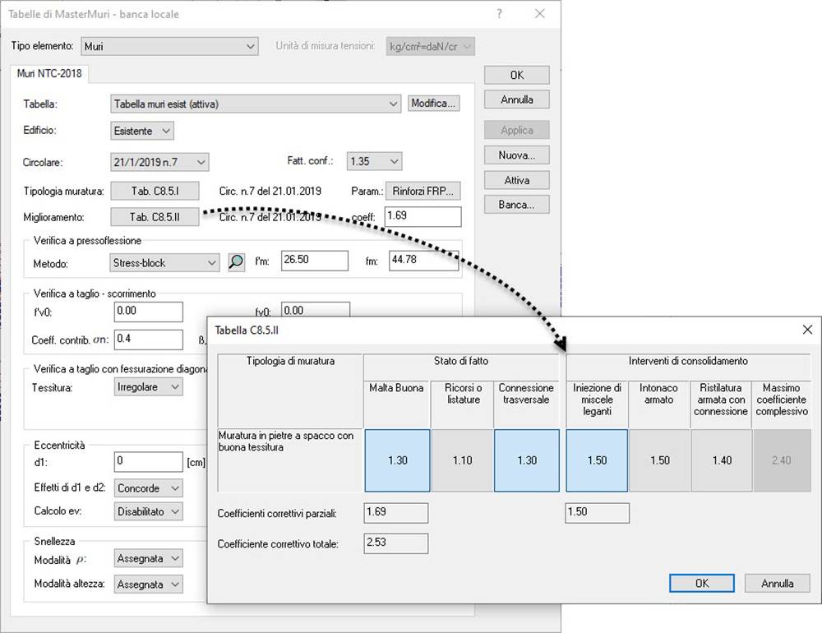Viewport: 822px width, 633px height.
Task: Click the Applica button
Action: coord(516,130)
